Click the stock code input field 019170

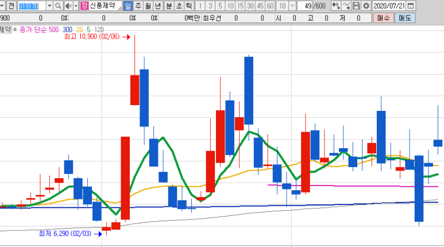(x=32, y=6)
